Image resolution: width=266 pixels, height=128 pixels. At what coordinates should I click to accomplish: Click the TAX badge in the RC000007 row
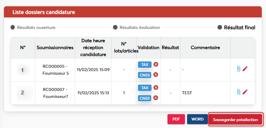145,88
